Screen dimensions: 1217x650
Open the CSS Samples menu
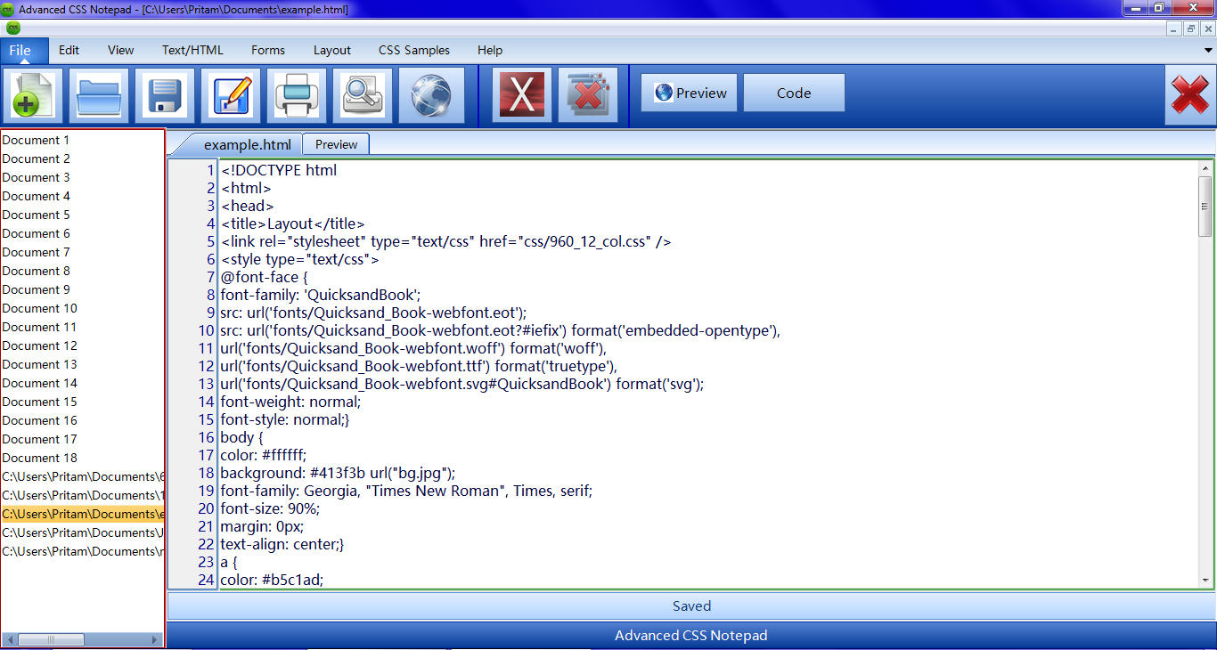pyautogui.click(x=413, y=51)
